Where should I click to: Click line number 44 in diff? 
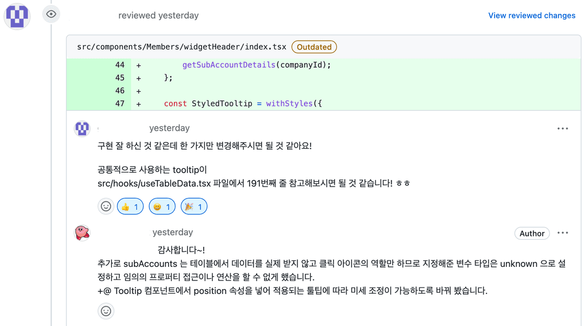tap(120, 65)
